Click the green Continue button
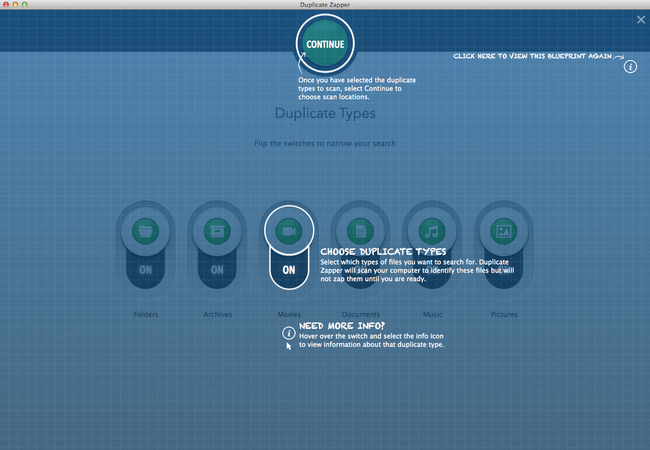 325,44
